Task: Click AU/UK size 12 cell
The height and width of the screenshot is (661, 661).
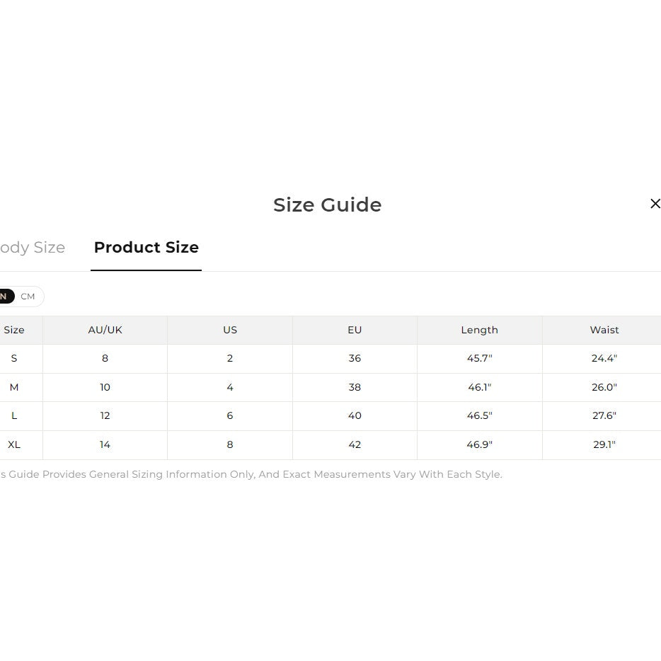Action: coord(105,415)
